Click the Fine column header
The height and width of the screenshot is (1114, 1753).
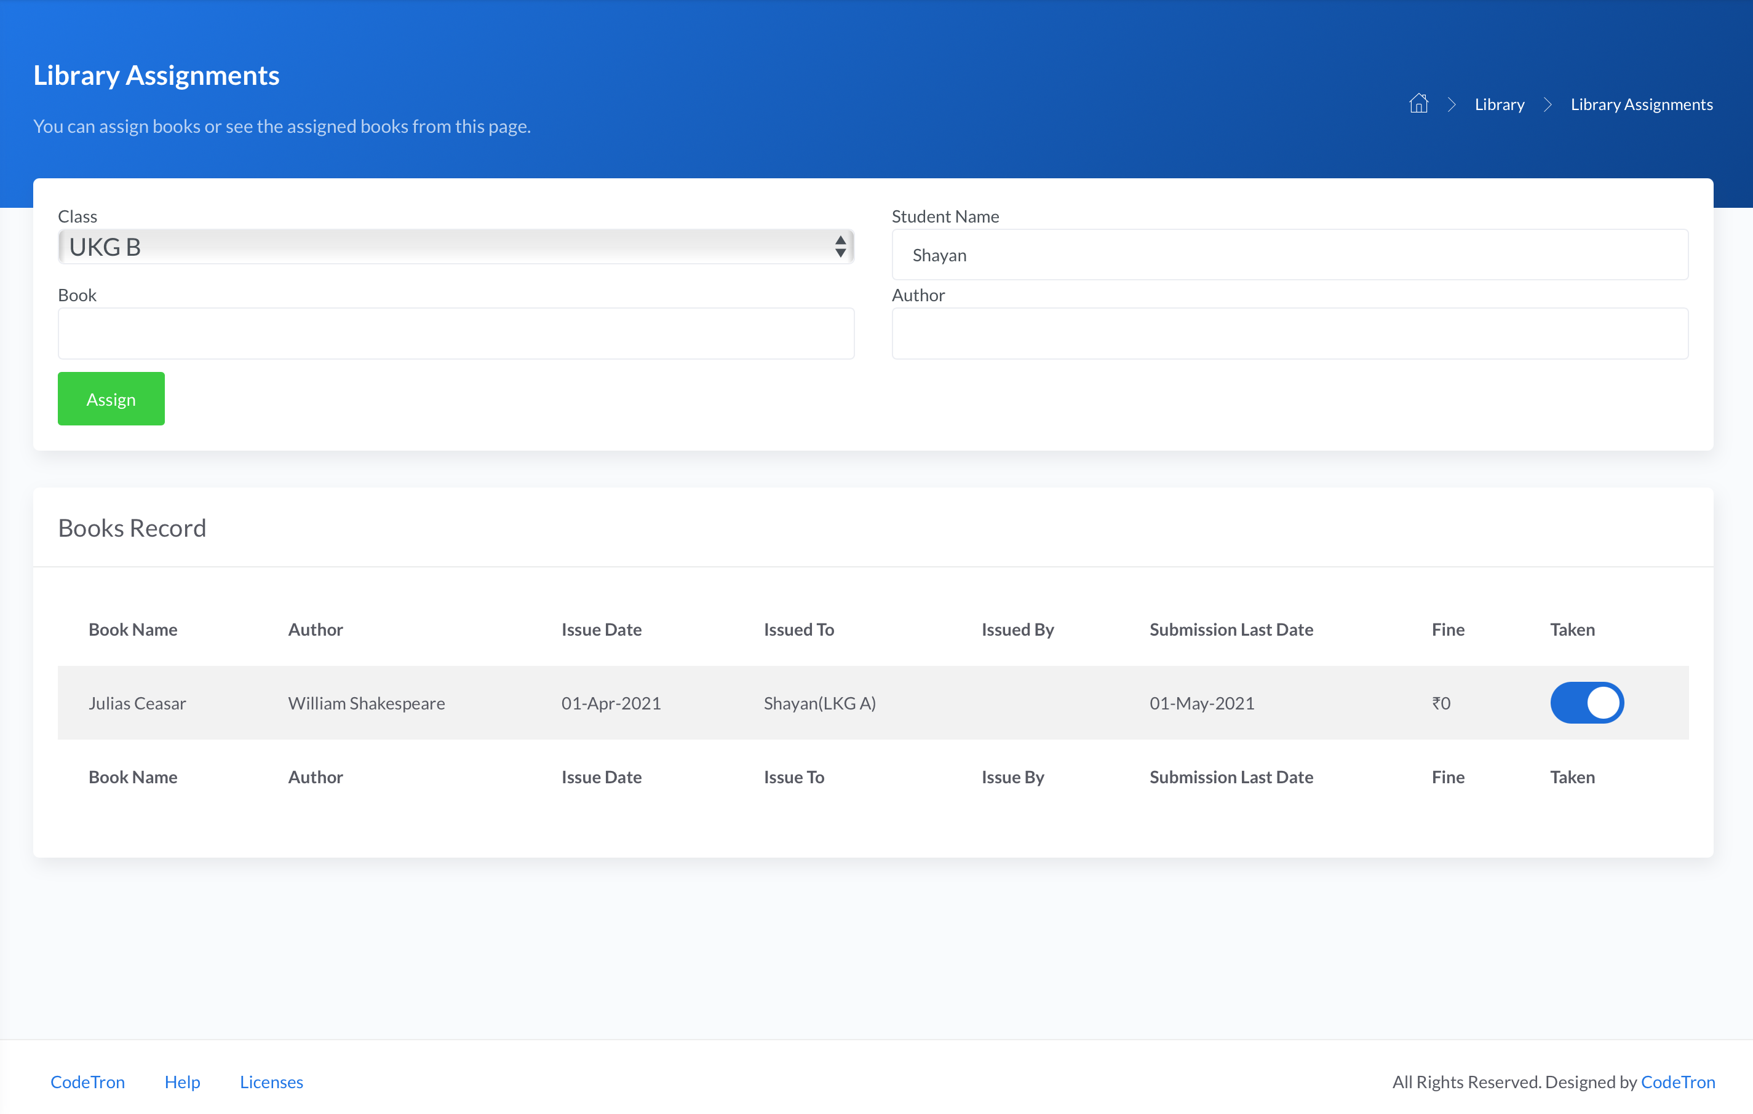[1447, 630]
